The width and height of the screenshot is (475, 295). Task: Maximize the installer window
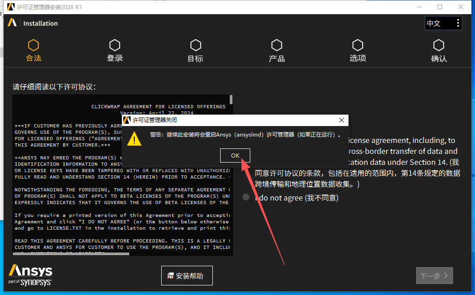click(440, 7)
